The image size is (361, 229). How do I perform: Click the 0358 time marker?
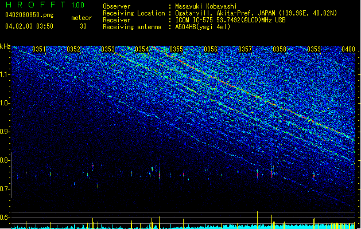pos(280,49)
